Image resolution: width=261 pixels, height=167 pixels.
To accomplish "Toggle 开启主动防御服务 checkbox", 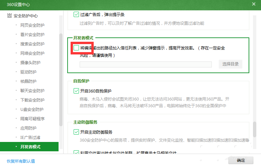I will coord(76,132).
